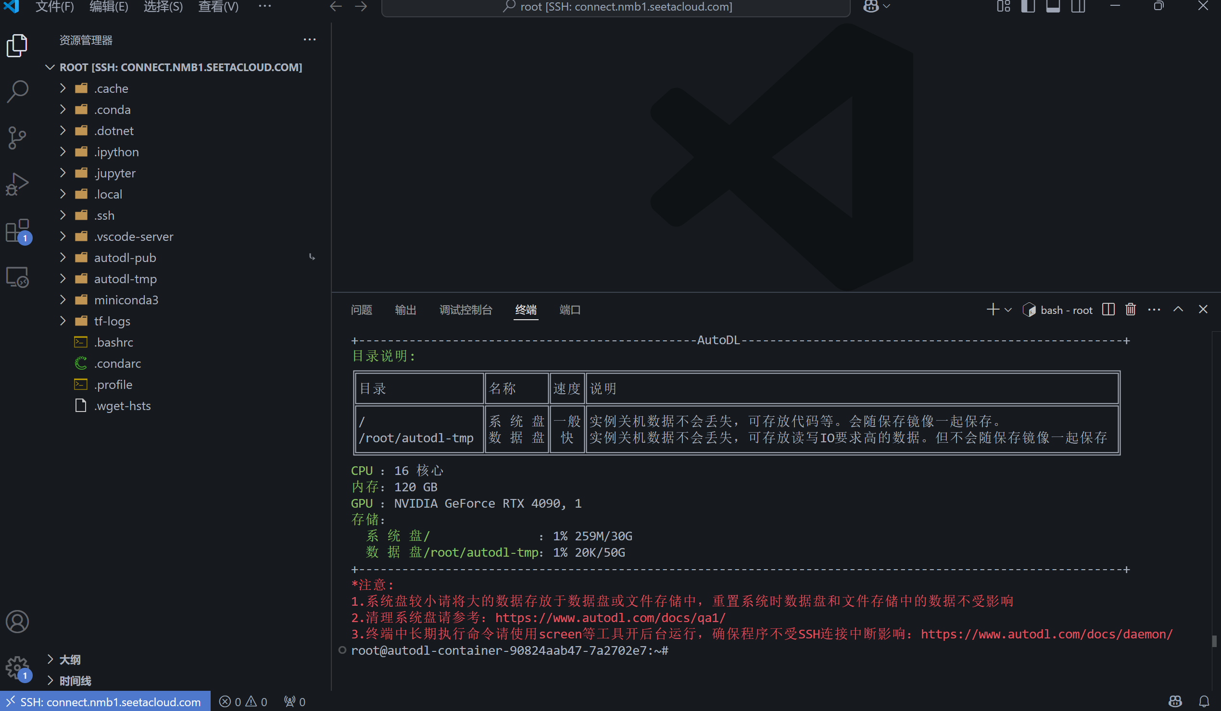
Task: Open the .bashrc file
Action: pos(113,342)
